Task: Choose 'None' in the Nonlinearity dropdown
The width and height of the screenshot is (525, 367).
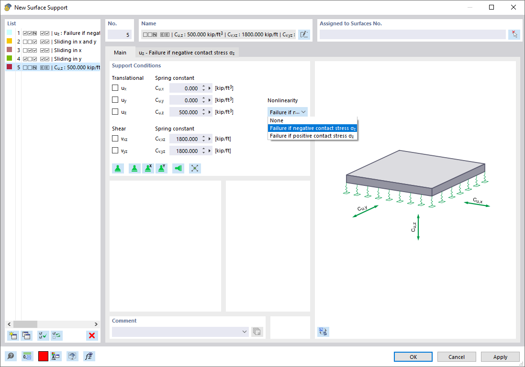Action: [277, 120]
